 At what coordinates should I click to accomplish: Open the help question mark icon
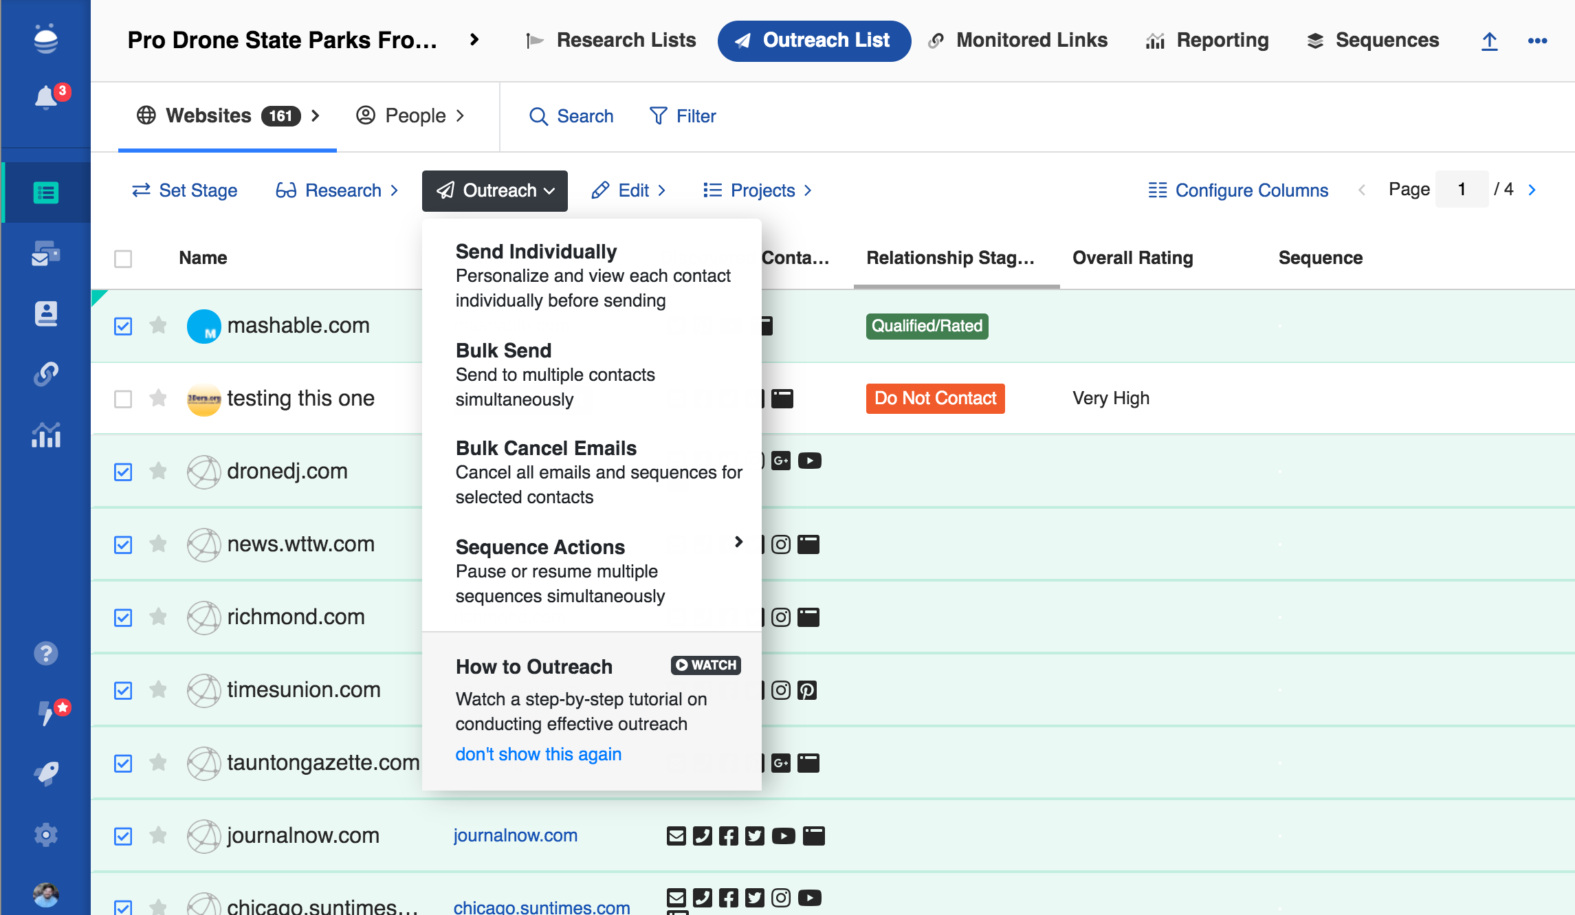coord(46,653)
